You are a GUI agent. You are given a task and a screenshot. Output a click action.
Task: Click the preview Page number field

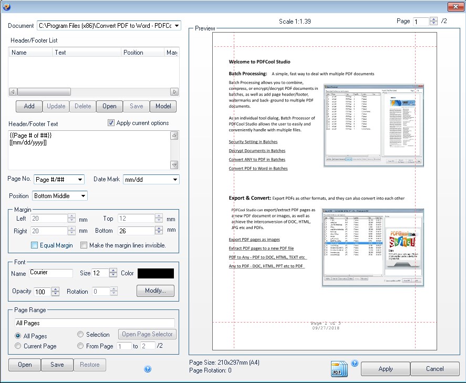tap(421, 22)
